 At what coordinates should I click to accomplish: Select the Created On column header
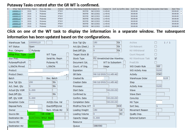pyautogui.click(x=95, y=9)
